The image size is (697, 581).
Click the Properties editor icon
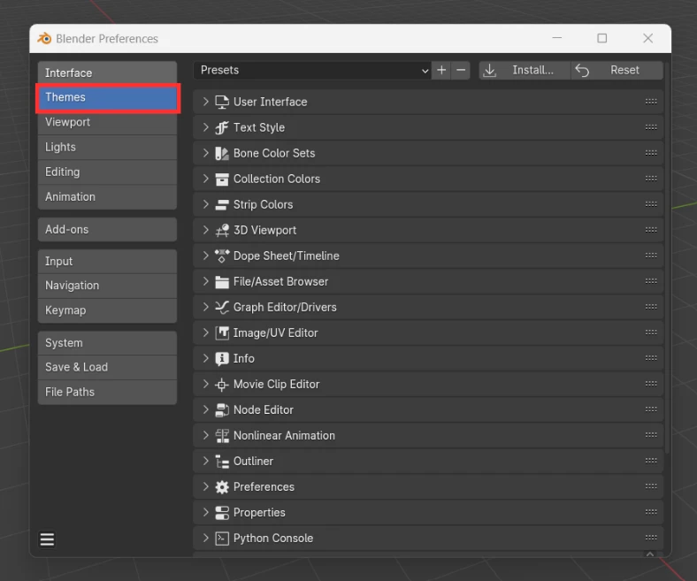(x=222, y=513)
